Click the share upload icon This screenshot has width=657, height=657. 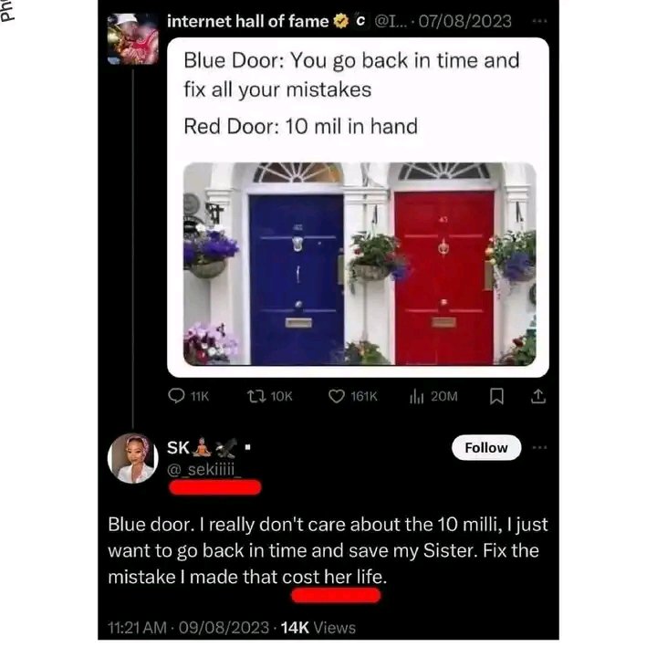[538, 396]
